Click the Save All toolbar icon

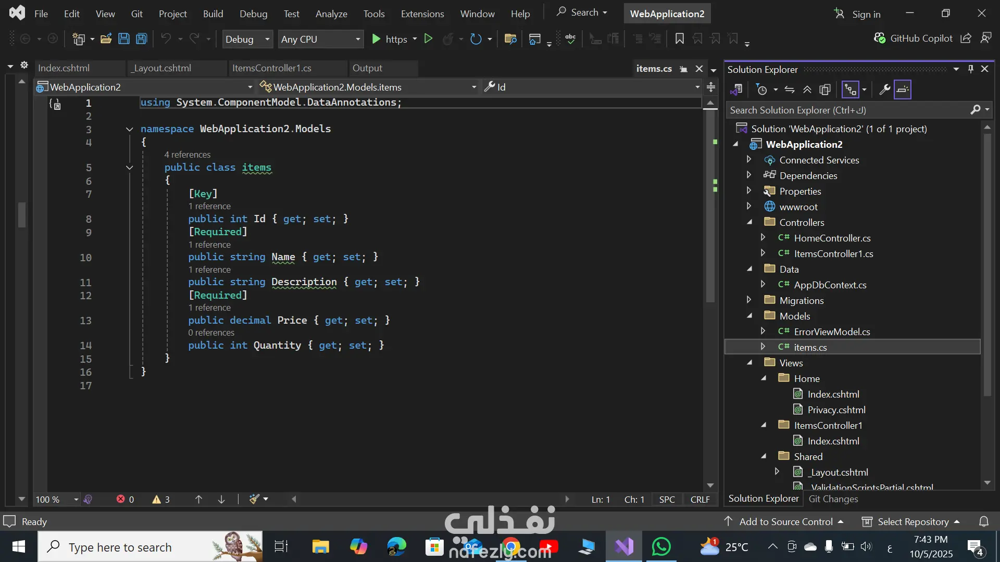click(142, 39)
